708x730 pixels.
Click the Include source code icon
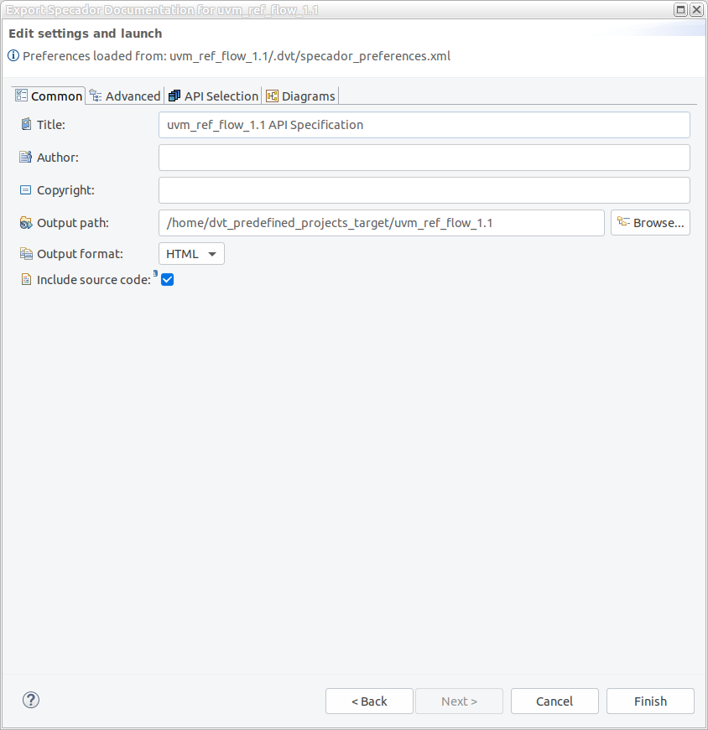[25, 280]
